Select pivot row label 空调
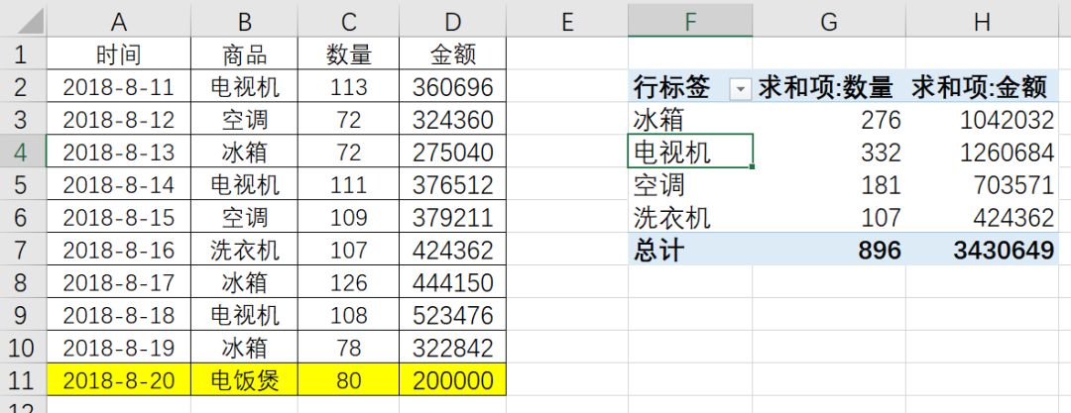The height and width of the screenshot is (413, 1071). 690,184
